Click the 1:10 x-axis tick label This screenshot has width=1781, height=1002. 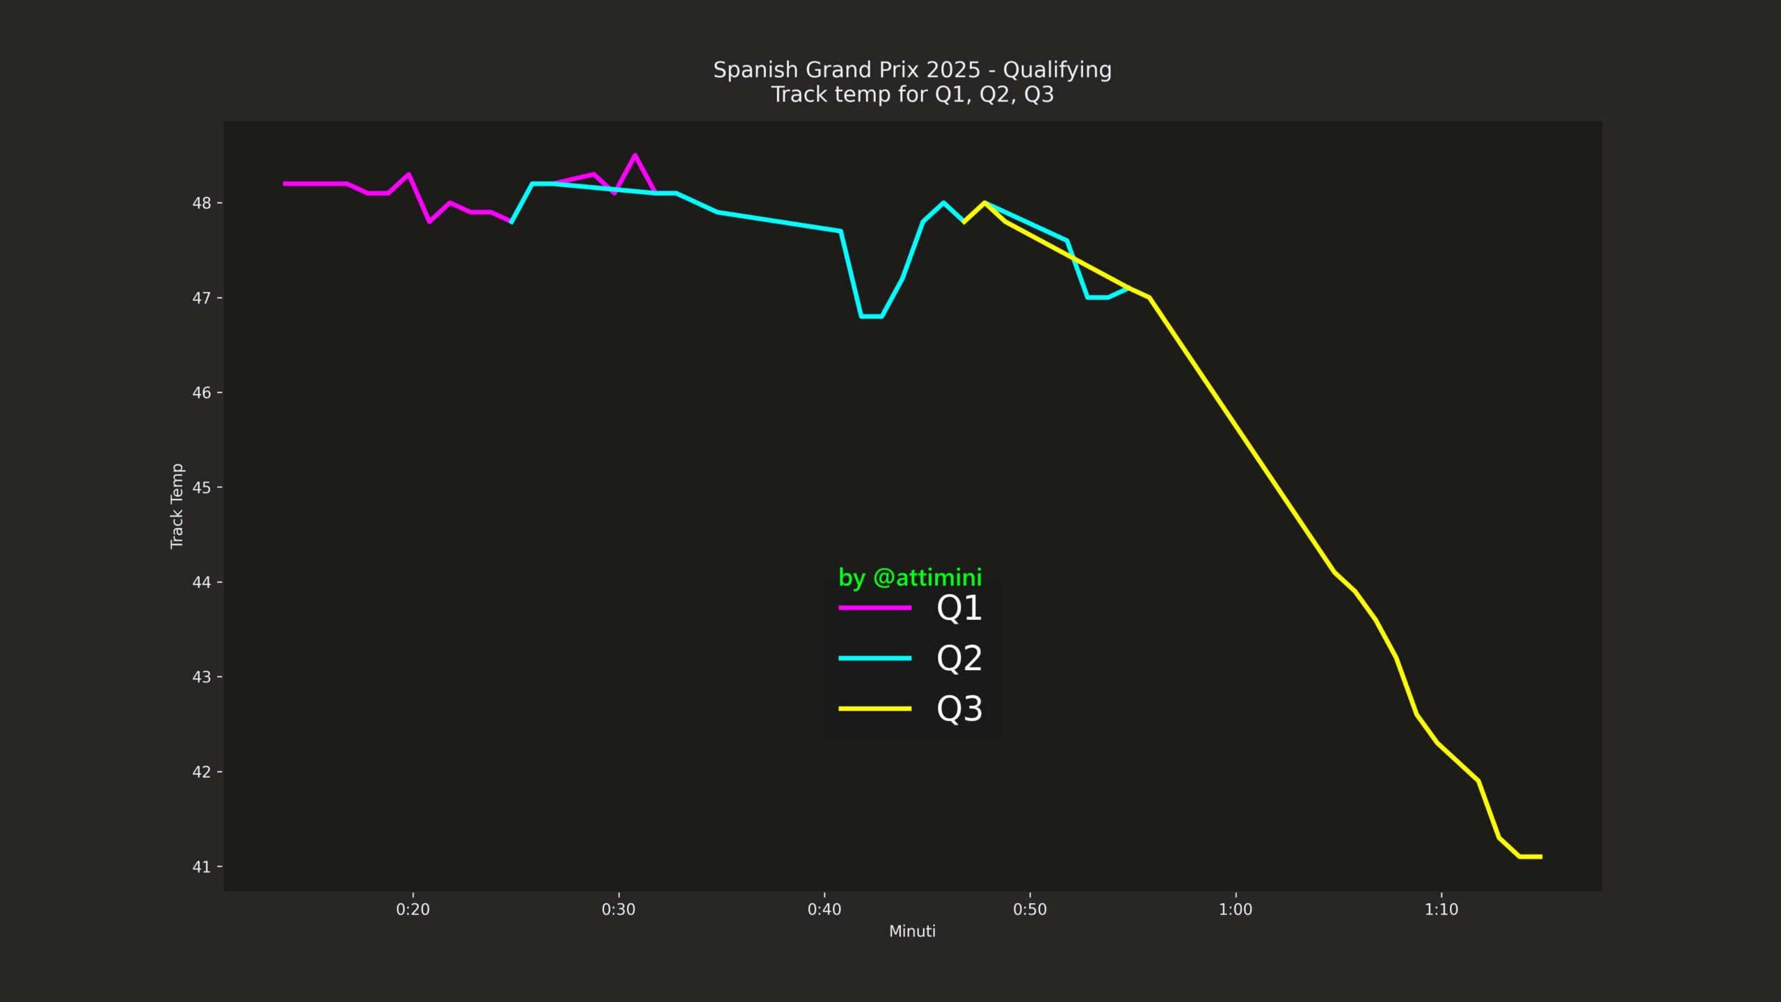pos(1441,909)
